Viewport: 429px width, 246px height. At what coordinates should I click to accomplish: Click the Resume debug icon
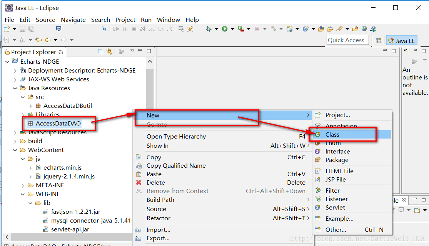116,29
